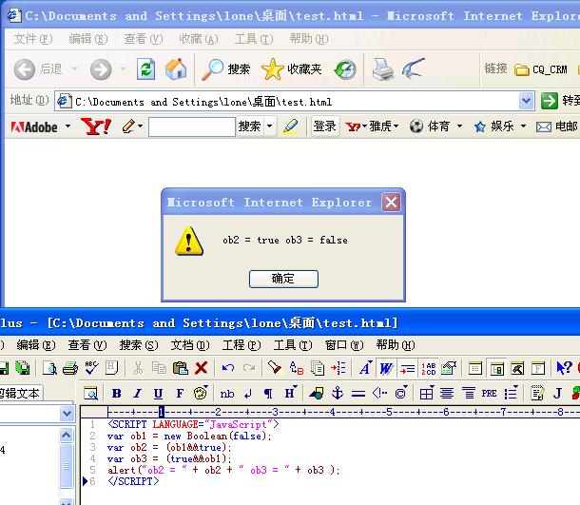Click the Print Preview icon in EditPlus
This screenshot has width=580, height=505.
[x=49, y=368]
